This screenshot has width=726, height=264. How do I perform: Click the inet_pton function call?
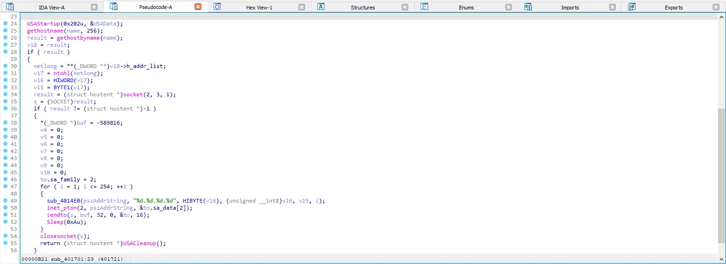(62, 208)
